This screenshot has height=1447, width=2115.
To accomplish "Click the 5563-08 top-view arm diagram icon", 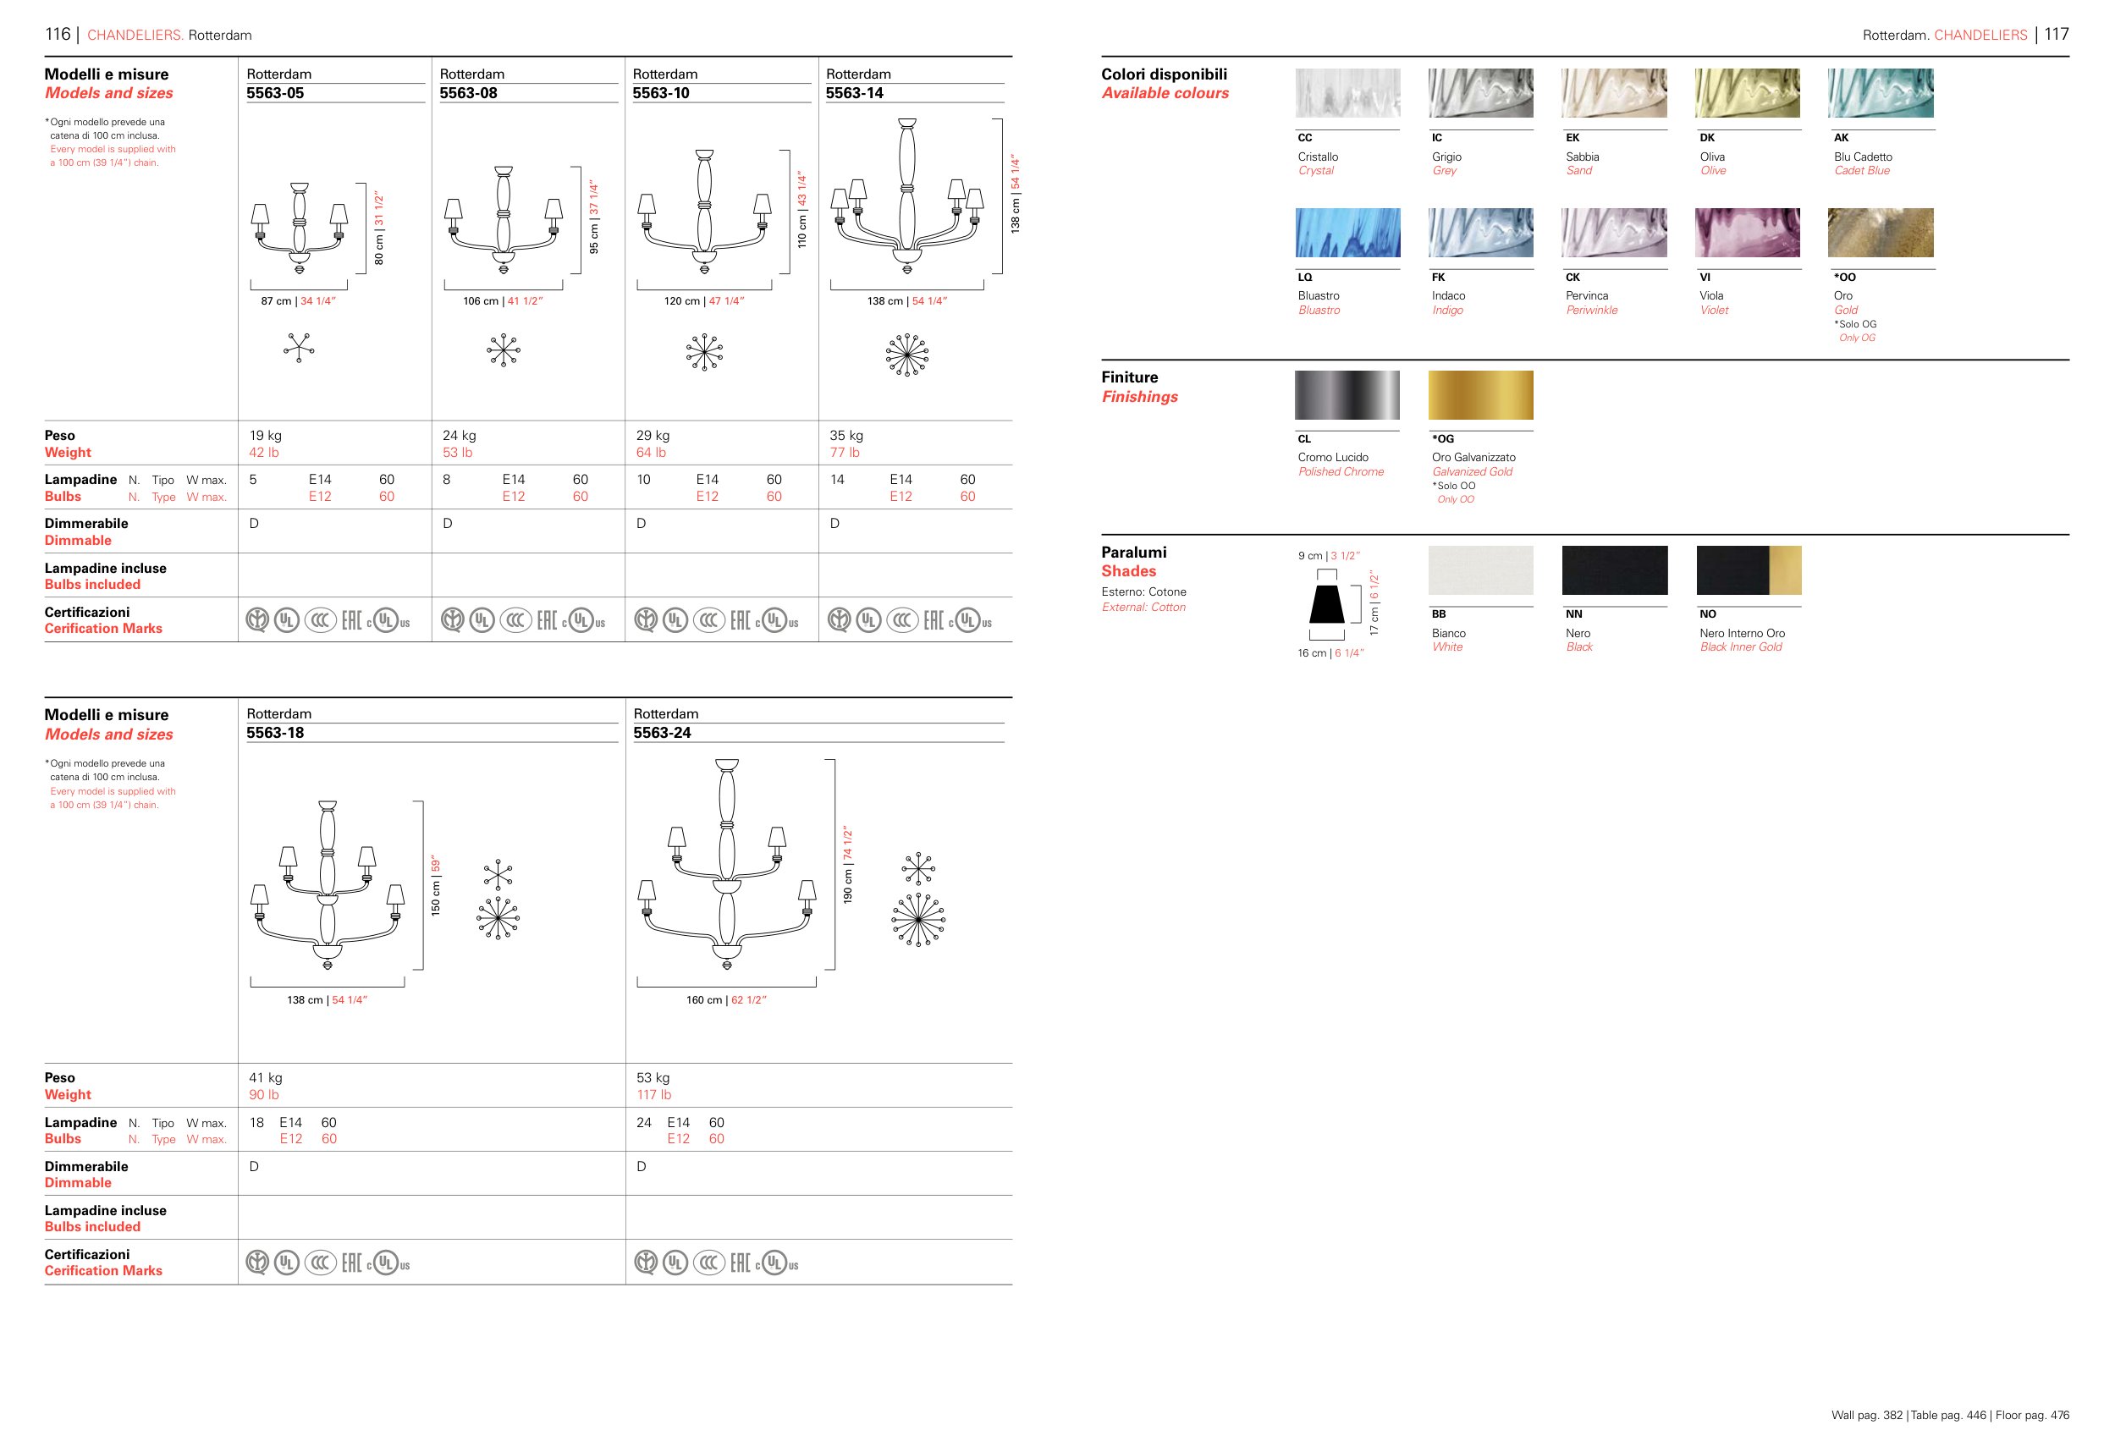I will pos(504,349).
